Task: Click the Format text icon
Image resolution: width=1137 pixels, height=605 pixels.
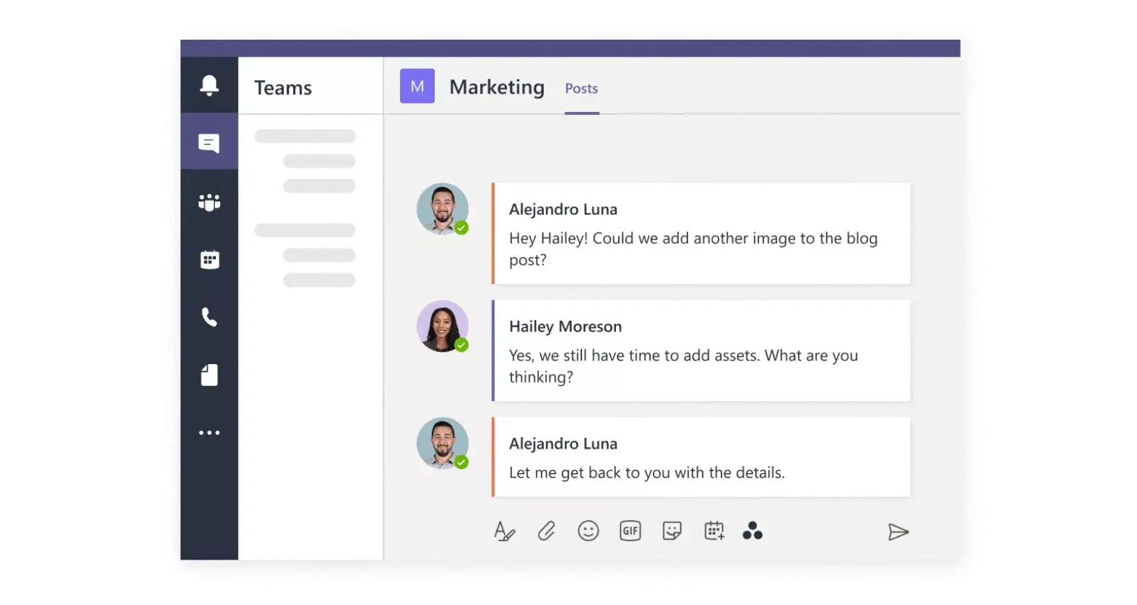Action: click(504, 531)
